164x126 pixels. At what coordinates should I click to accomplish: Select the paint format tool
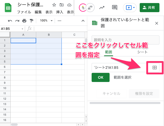[31, 21]
